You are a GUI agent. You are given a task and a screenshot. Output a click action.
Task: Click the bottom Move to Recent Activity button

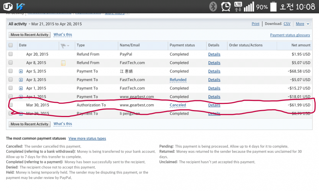[30, 124]
